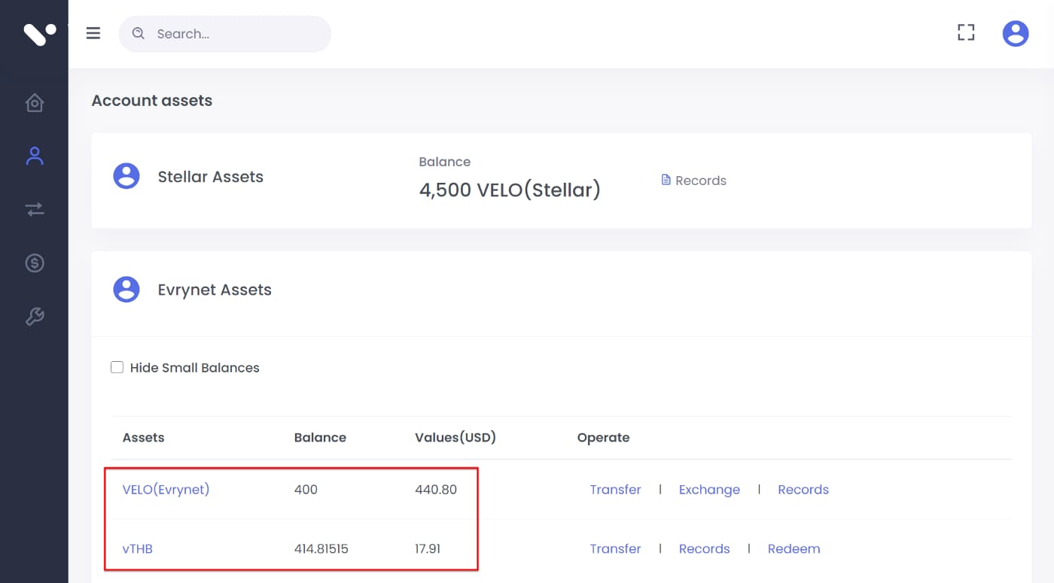Image resolution: width=1054 pixels, height=583 pixels.
Task: Open Records for VELO(Evrynet)
Action: click(x=803, y=490)
